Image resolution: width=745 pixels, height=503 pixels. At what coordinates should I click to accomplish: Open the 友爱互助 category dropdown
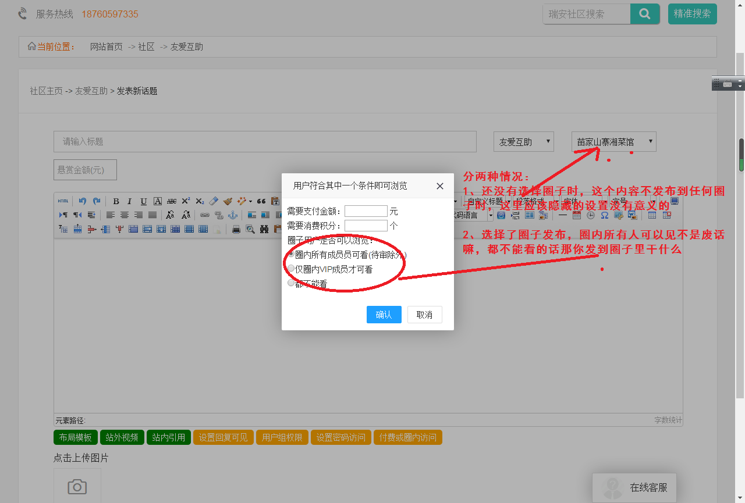click(523, 142)
